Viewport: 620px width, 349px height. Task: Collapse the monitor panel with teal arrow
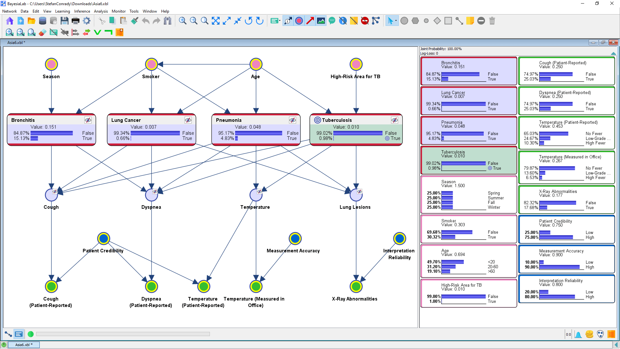(613, 53)
